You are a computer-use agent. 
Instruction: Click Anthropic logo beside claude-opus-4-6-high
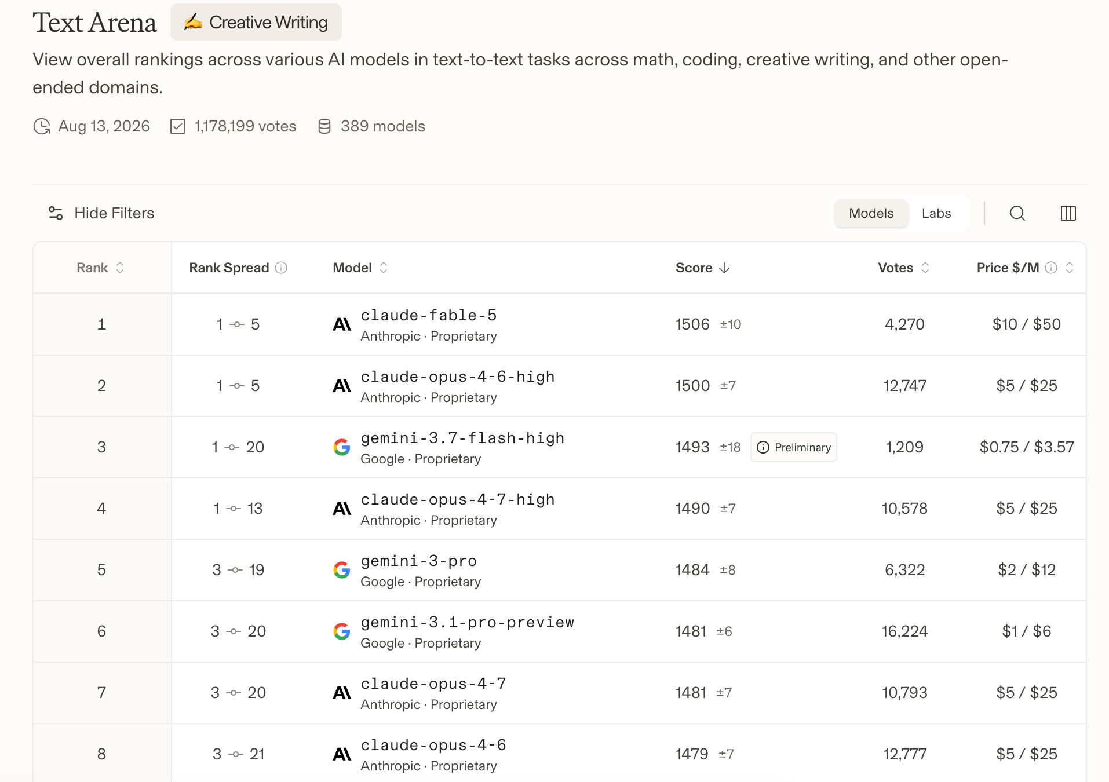pos(342,386)
